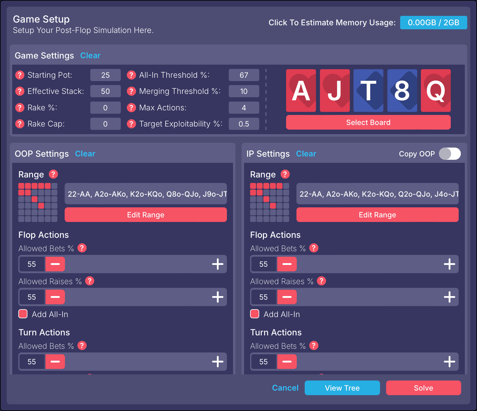
Task: Click the OOP Range help icon
Action: (x=53, y=174)
